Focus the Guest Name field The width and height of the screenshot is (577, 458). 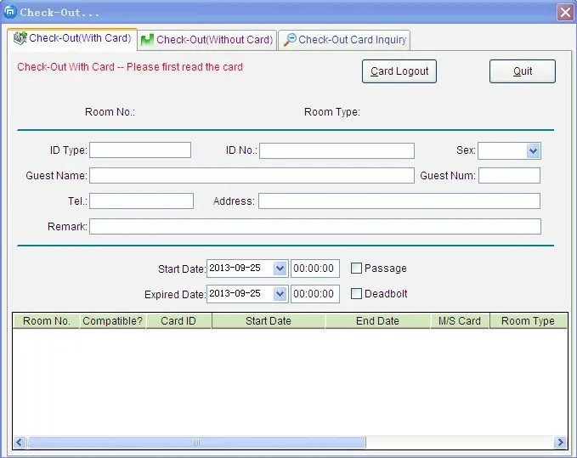[x=252, y=176]
